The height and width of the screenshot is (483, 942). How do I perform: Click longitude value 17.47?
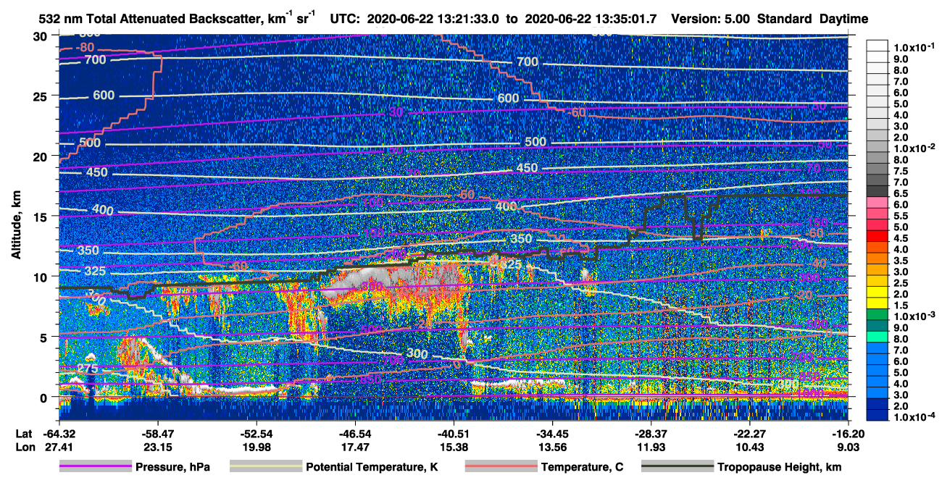click(x=354, y=448)
